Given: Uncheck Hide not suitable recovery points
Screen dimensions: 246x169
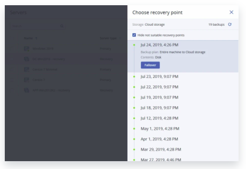Looking at the screenshot, I should (x=134, y=35).
